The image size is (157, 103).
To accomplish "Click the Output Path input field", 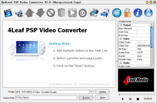I will (46, 98).
